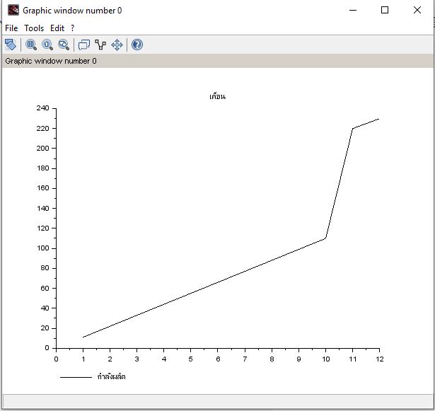The image size is (435, 411).
Task: Click the y-axis label 240
Action: tap(42, 108)
